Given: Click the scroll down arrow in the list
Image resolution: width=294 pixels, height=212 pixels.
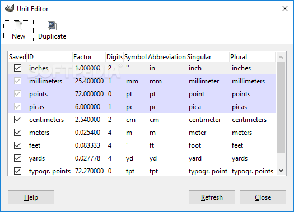Looking at the screenshot, I should [281, 171].
